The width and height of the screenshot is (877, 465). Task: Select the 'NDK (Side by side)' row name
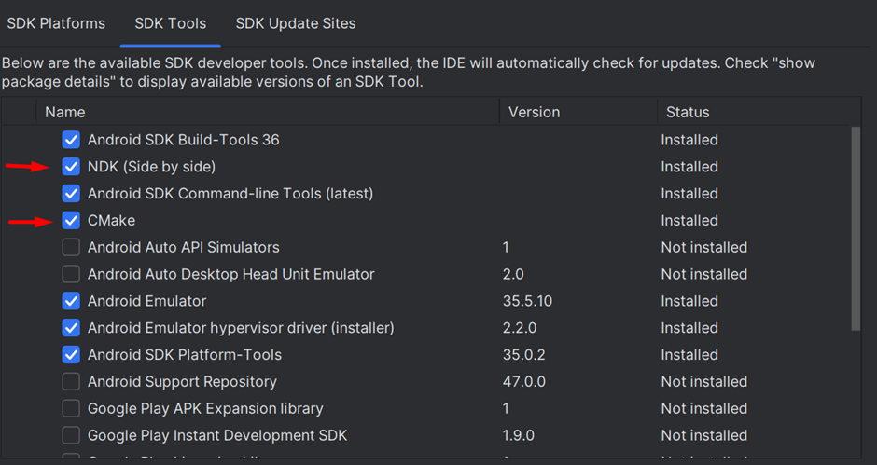[x=151, y=167]
